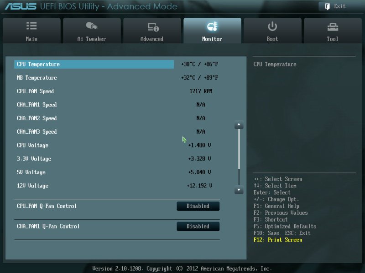Click the +3.328 V value
The height and width of the screenshot is (273, 365).
coord(199,159)
